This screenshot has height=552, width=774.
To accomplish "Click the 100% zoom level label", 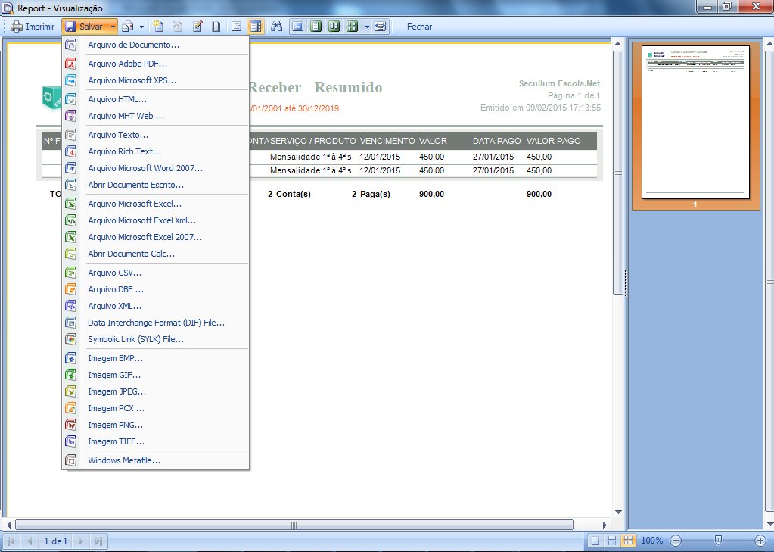I will [x=651, y=541].
